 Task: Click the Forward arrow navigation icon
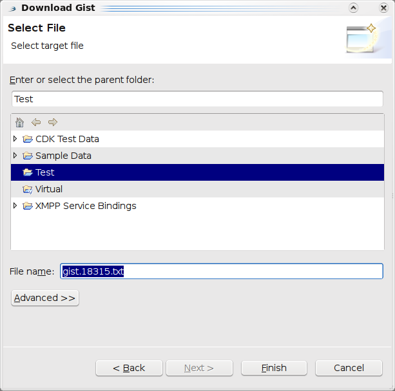(x=53, y=122)
